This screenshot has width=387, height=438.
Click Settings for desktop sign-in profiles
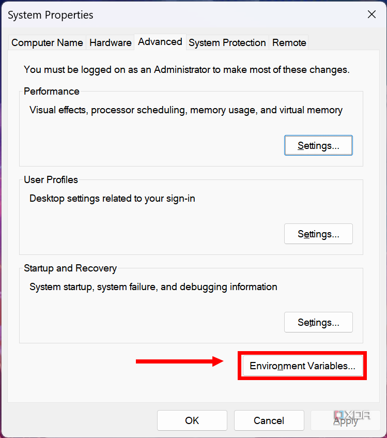click(x=318, y=234)
